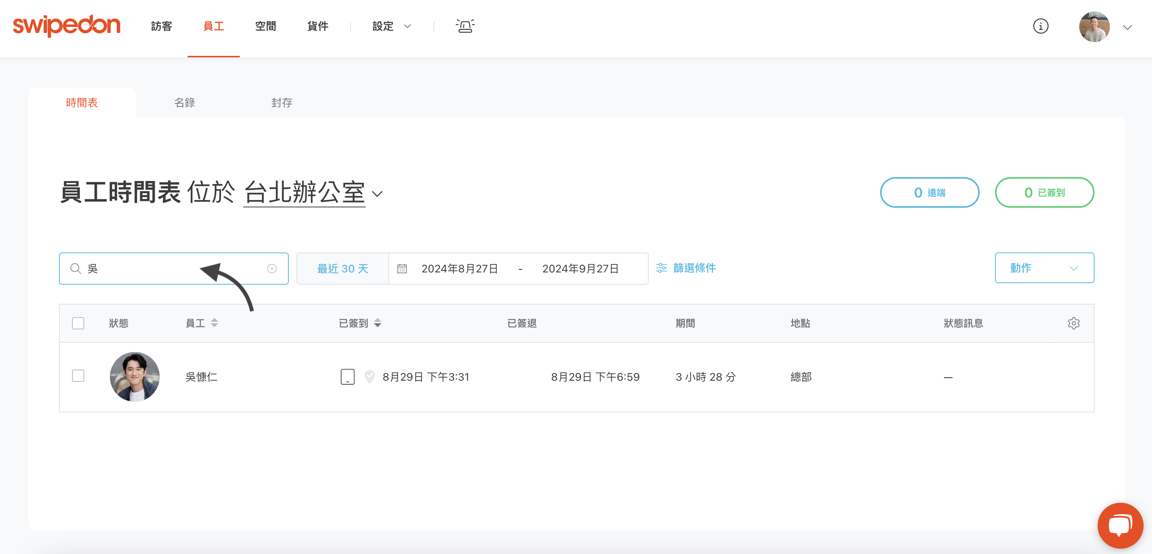Click sign-out time 8月29日 下午6:59
Viewport: 1152px width, 554px height.
(595, 377)
